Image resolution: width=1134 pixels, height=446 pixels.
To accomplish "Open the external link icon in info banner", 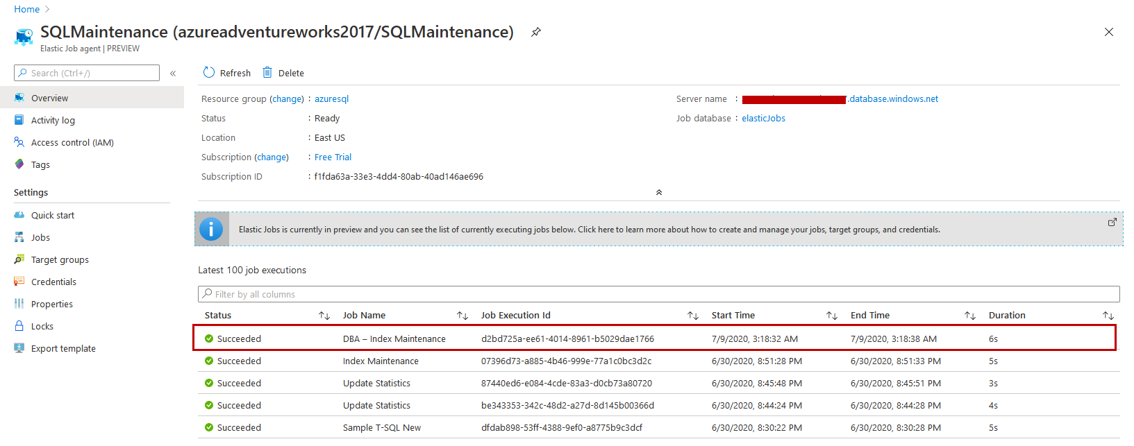I will [x=1112, y=222].
